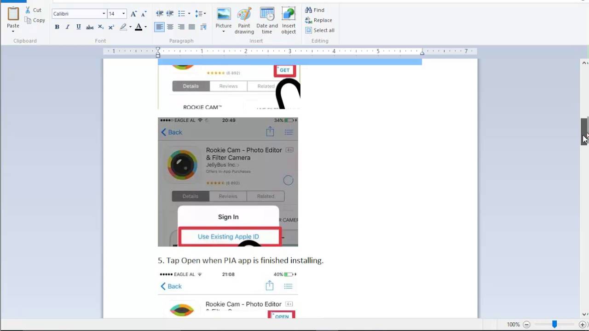The height and width of the screenshot is (331, 589).
Task: Click the right indent marker on ruler
Action: (x=422, y=53)
